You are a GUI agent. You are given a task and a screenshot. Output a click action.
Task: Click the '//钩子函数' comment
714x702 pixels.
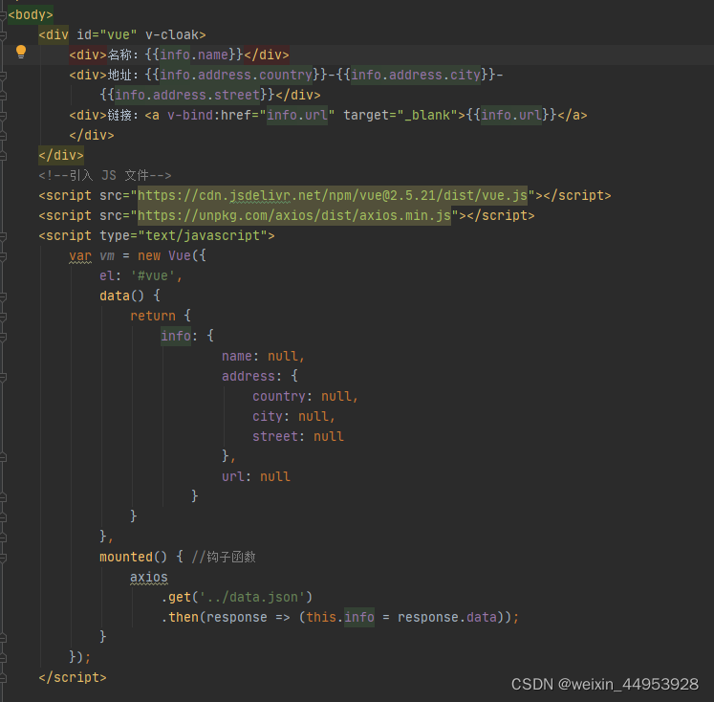(224, 558)
